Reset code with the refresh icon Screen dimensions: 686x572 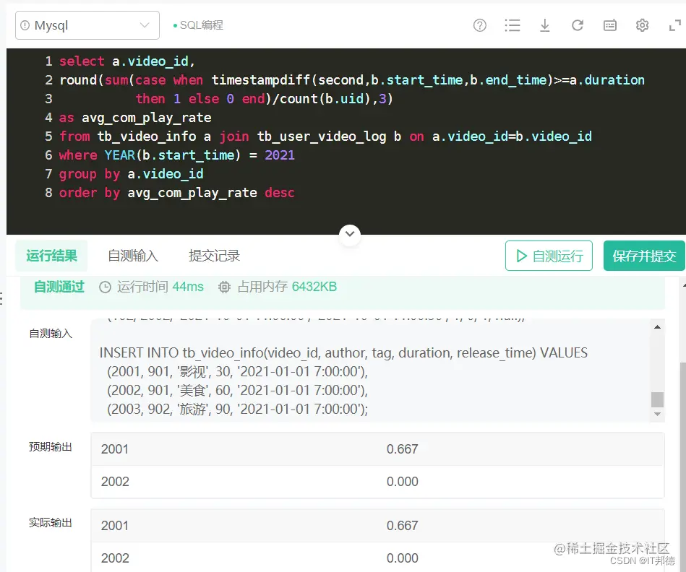[578, 25]
